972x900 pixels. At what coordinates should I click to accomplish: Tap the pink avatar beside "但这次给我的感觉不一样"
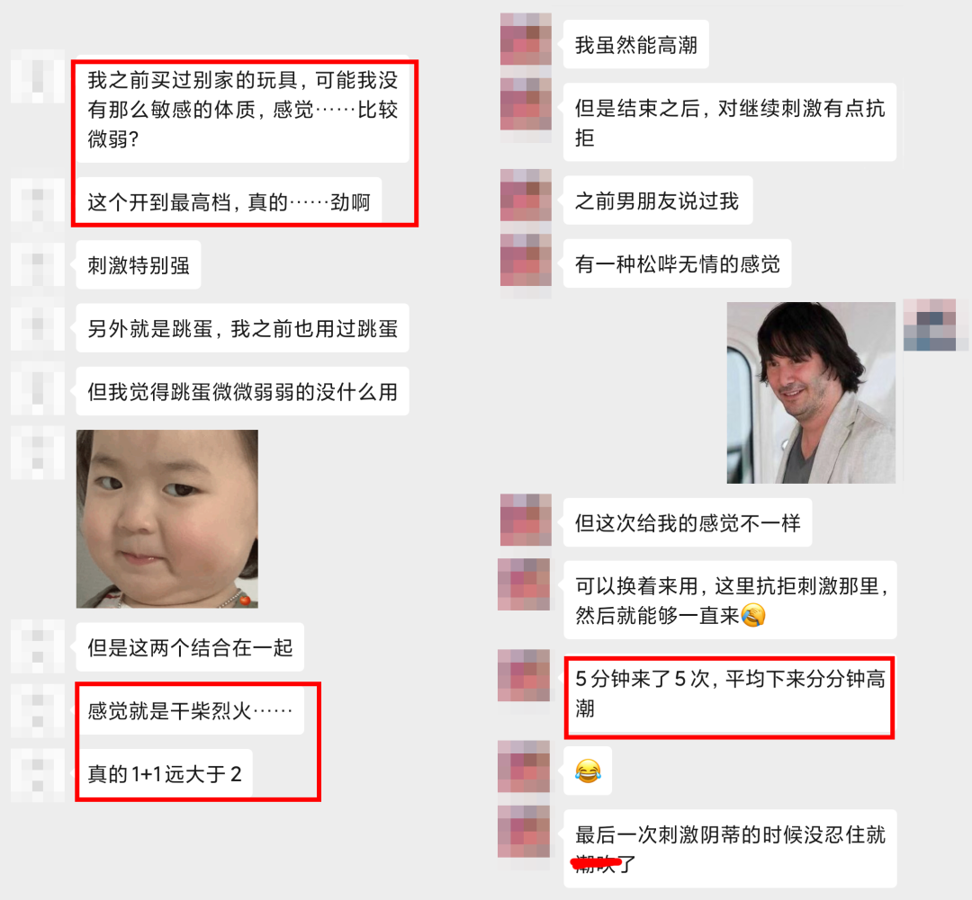click(526, 520)
